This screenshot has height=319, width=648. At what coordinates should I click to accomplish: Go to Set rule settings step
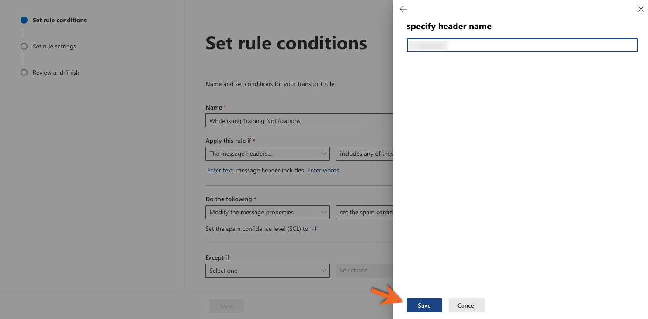24,46
